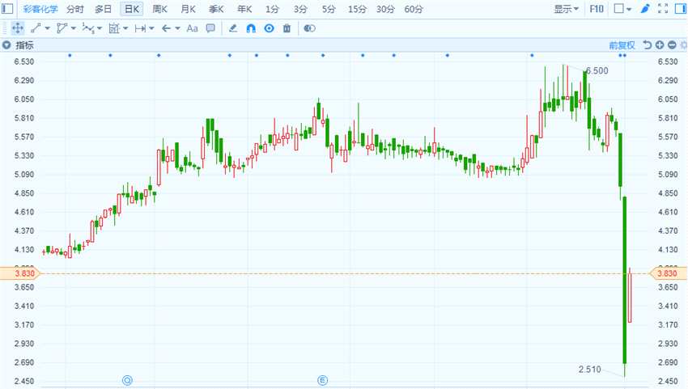Activate the blue paintbrush drawing icon
688x389 pixels.
point(645,9)
